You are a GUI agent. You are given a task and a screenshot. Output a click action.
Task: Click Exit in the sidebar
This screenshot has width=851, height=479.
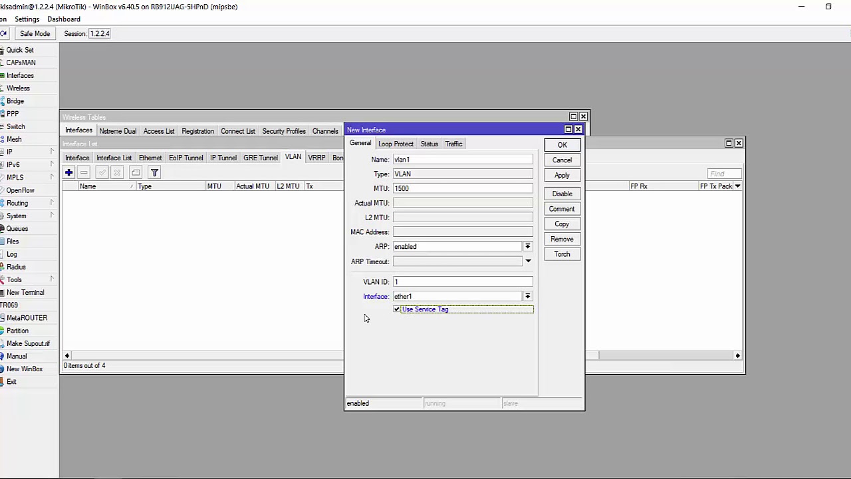11,382
